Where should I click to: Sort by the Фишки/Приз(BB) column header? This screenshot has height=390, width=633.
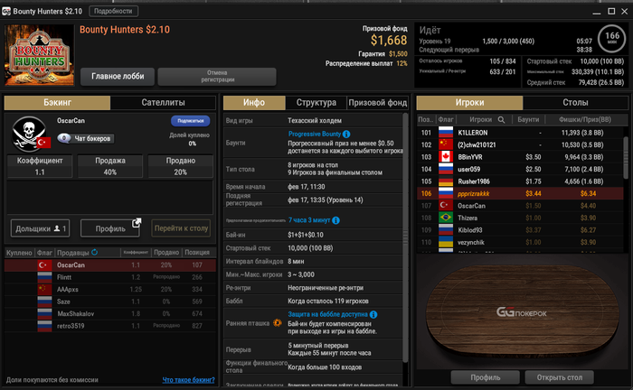tap(585, 120)
